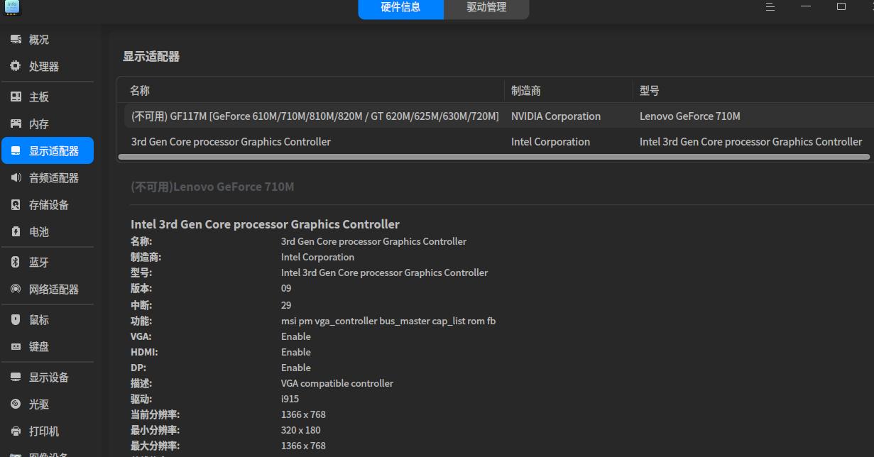Click NVIDIA Corporation manufacturer cell
This screenshot has height=457, width=874.
tap(556, 116)
